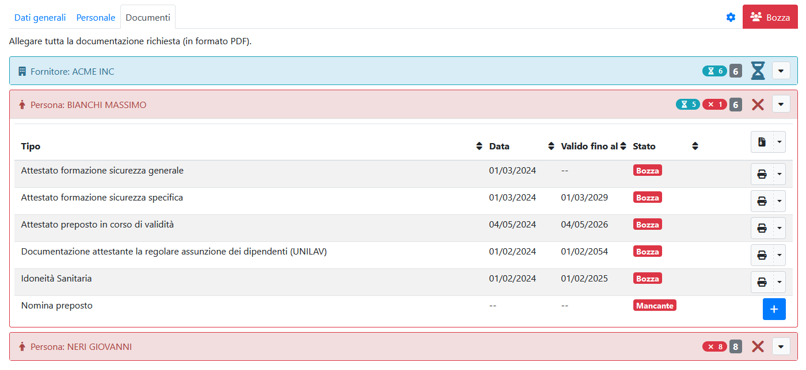Open dropdown arrow next to UNILAV print button
Image resolution: width=806 pixels, height=370 pixels.
pyautogui.click(x=780, y=255)
